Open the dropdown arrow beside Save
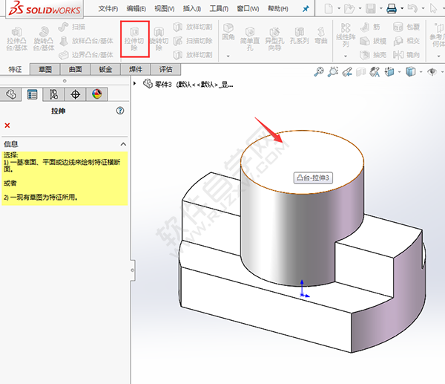This screenshot has height=384, width=445. pos(381,8)
